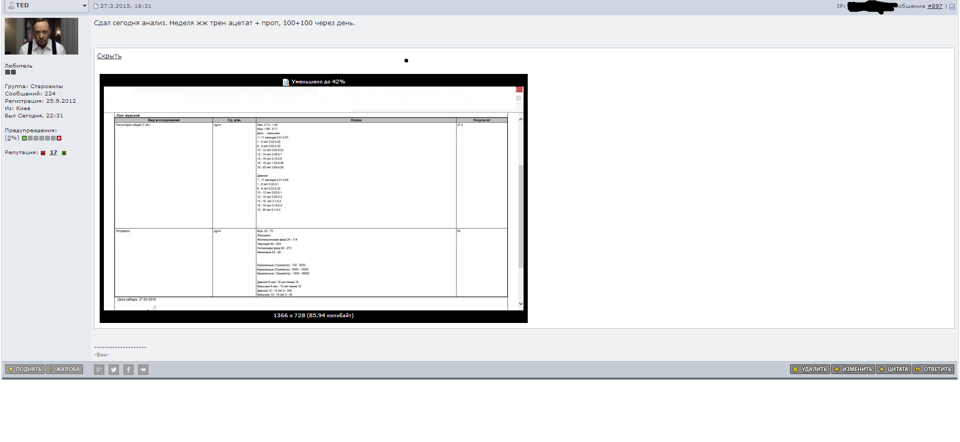The height and width of the screenshot is (442, 960).
Task: Collapse the spoiler with Скрыть link
Action: [109, 56]
